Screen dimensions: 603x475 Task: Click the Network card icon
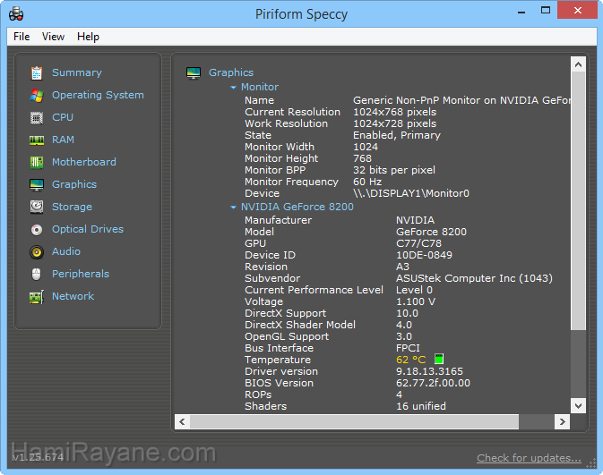coord(37,297)
